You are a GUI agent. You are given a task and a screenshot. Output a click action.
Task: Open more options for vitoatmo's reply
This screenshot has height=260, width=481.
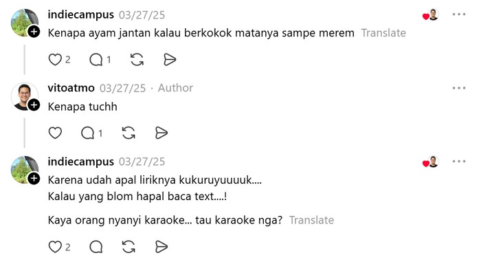pos(459,88)
